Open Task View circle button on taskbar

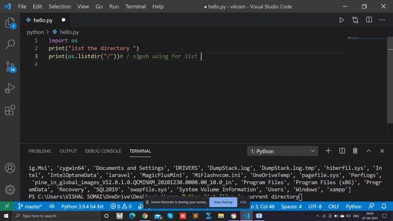pos(106,215)
